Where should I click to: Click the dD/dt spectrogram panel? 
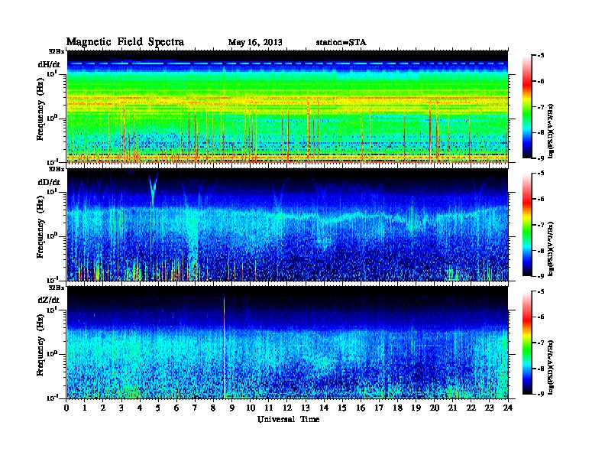pyautogui.click(x=287, y=225)
